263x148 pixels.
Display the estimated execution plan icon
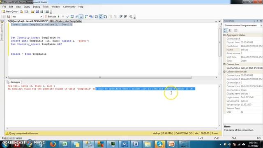tap(72, 16)
